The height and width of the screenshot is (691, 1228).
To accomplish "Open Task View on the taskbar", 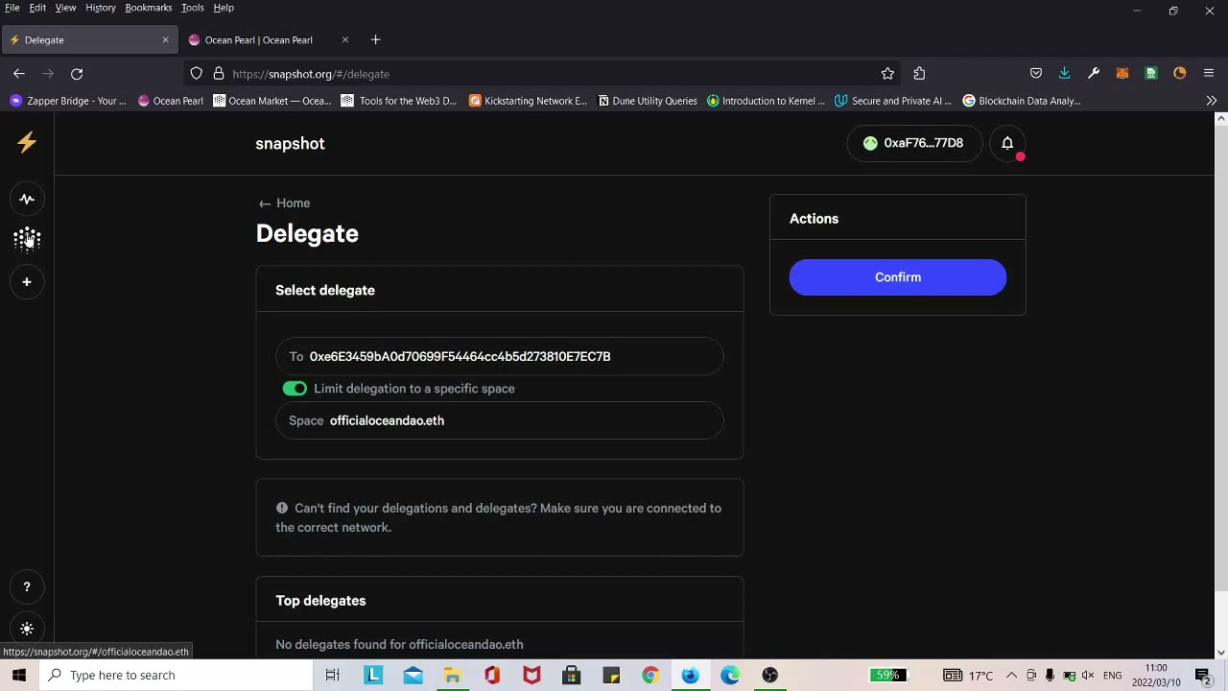I will [332, 675].
